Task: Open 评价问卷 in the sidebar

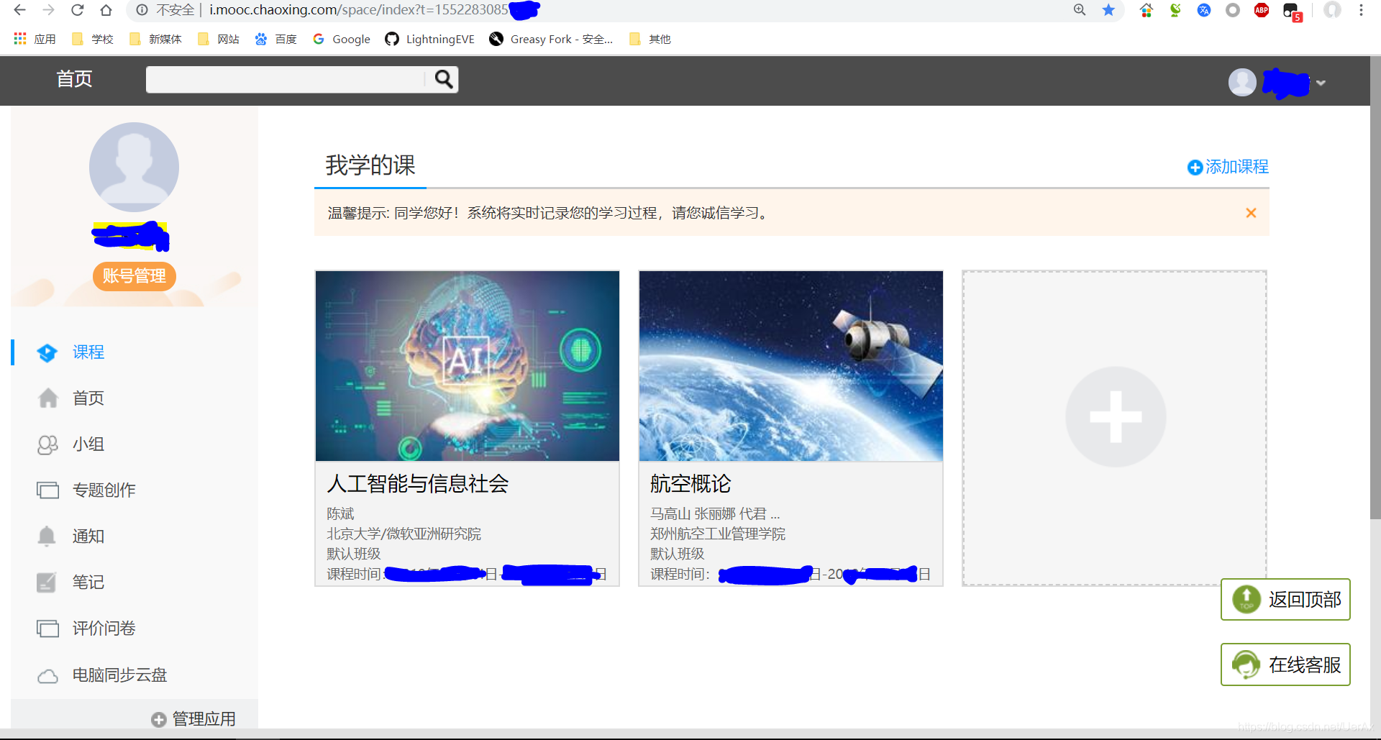Action: click(x=105, y=628)
